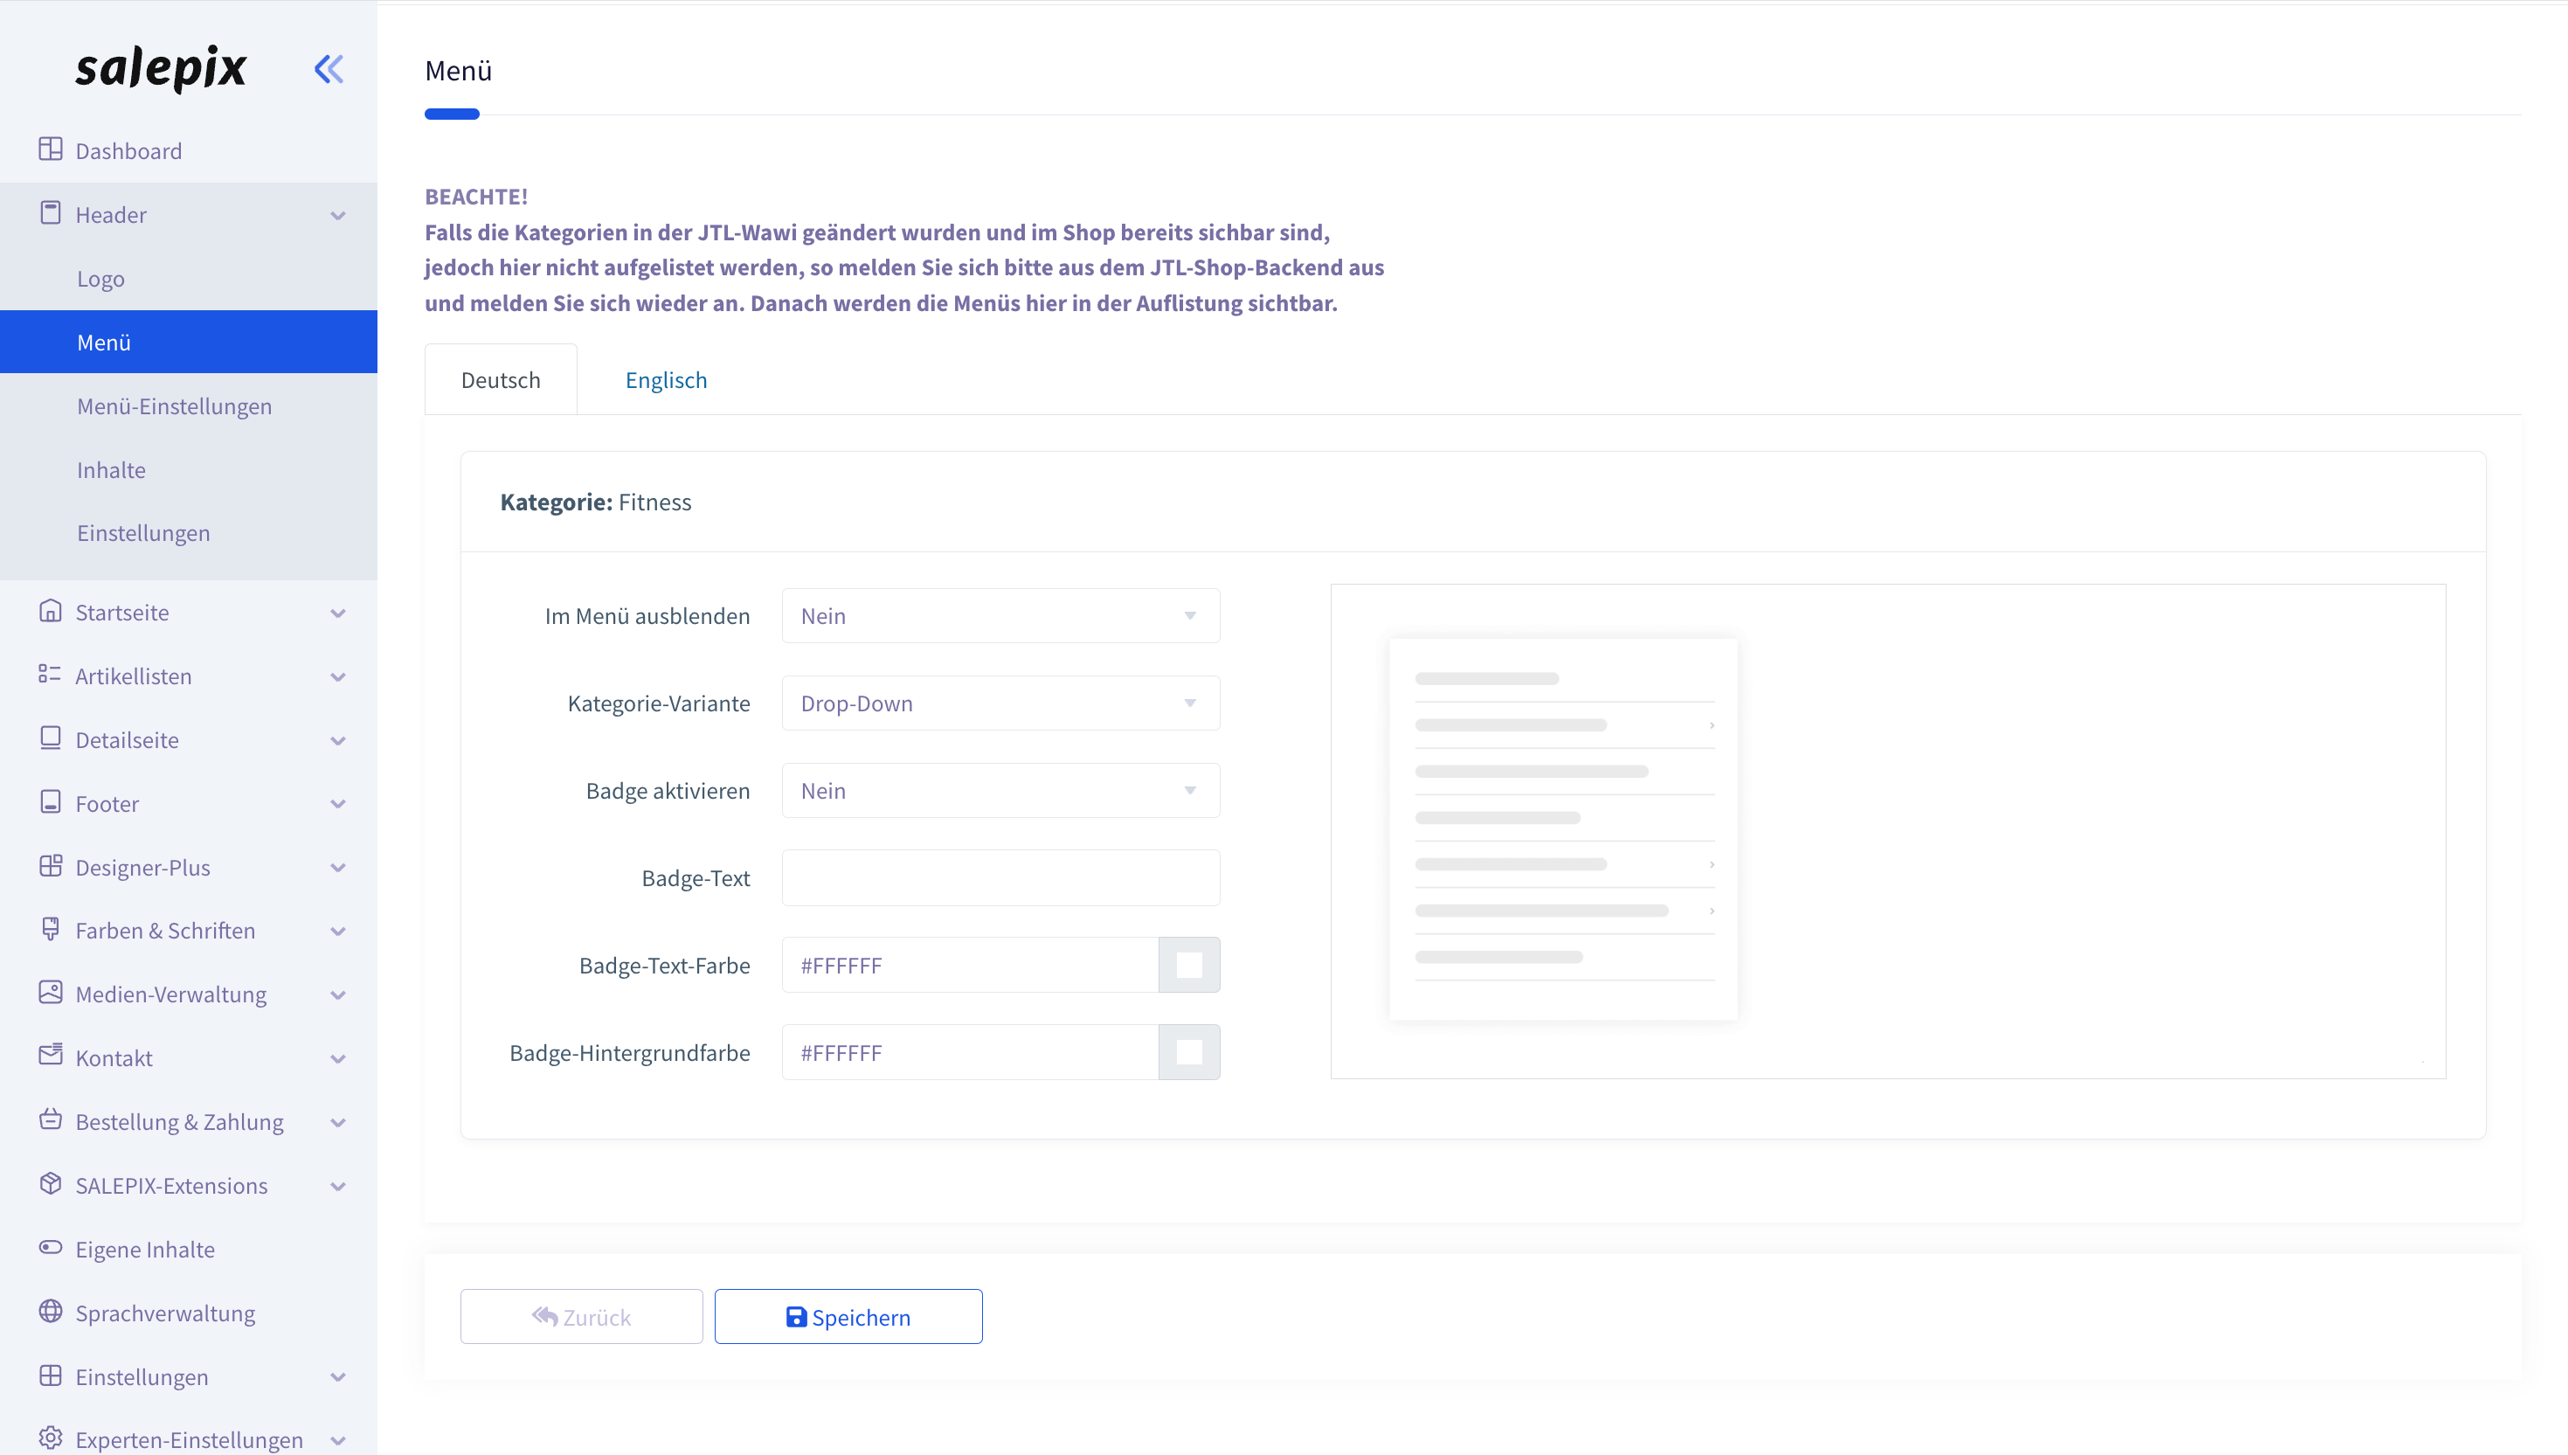Click the BEACHTE! notice heading

pyautogui.click(x=476, y=196)
